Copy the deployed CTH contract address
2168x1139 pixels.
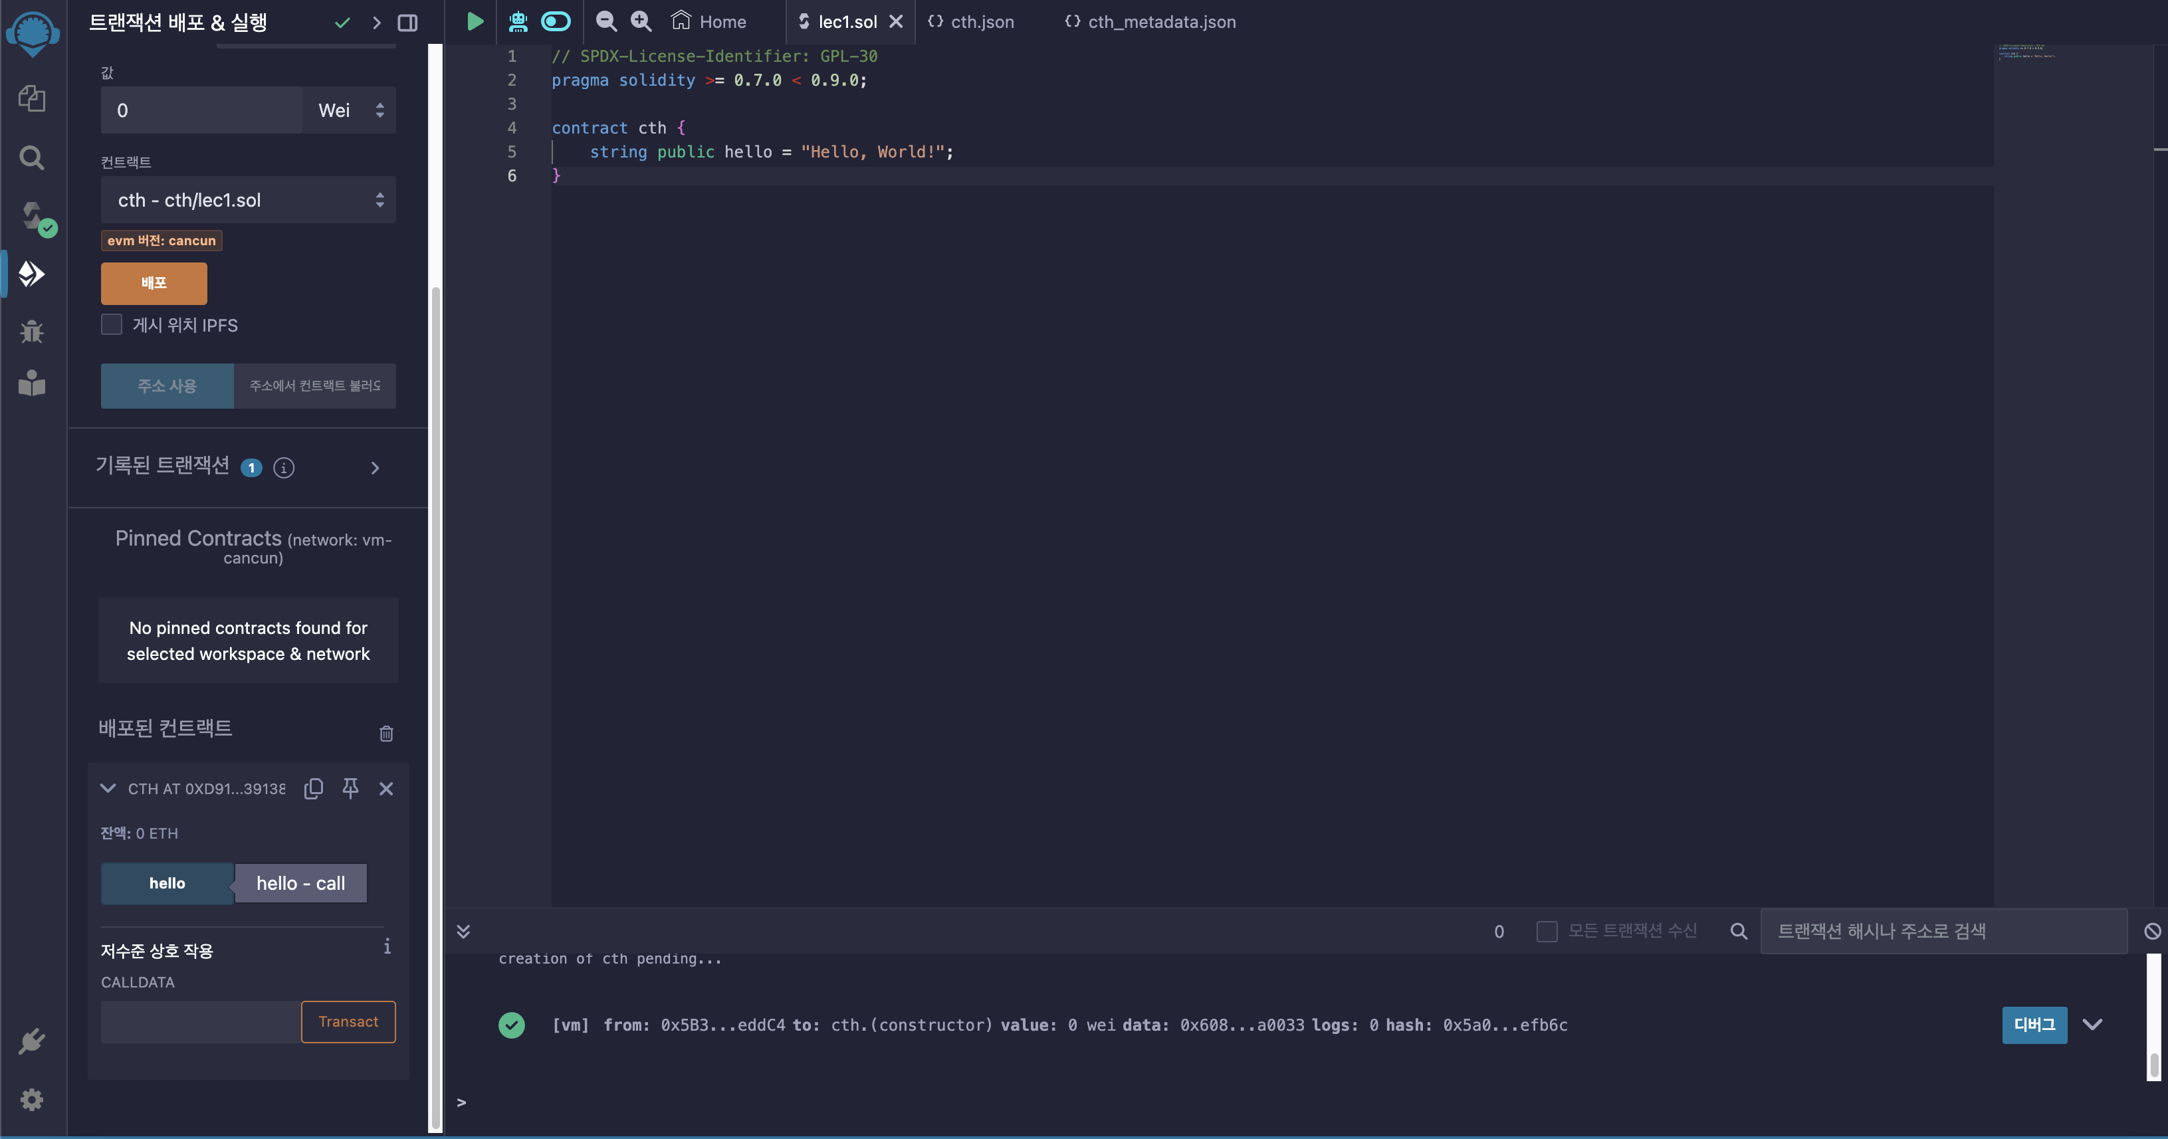(313, 788)
